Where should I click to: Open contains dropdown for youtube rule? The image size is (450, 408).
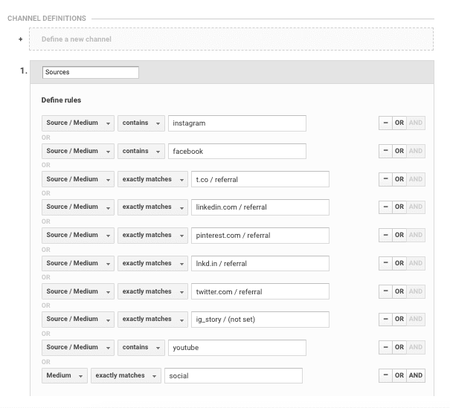141,348
